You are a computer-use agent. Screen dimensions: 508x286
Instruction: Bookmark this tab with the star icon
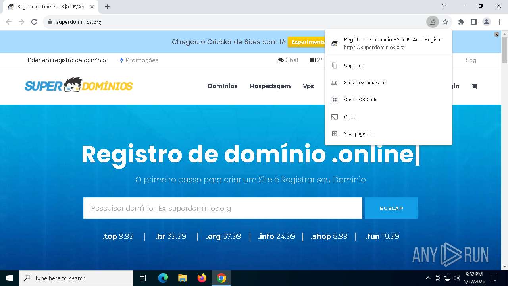click(x=445, y=22)
